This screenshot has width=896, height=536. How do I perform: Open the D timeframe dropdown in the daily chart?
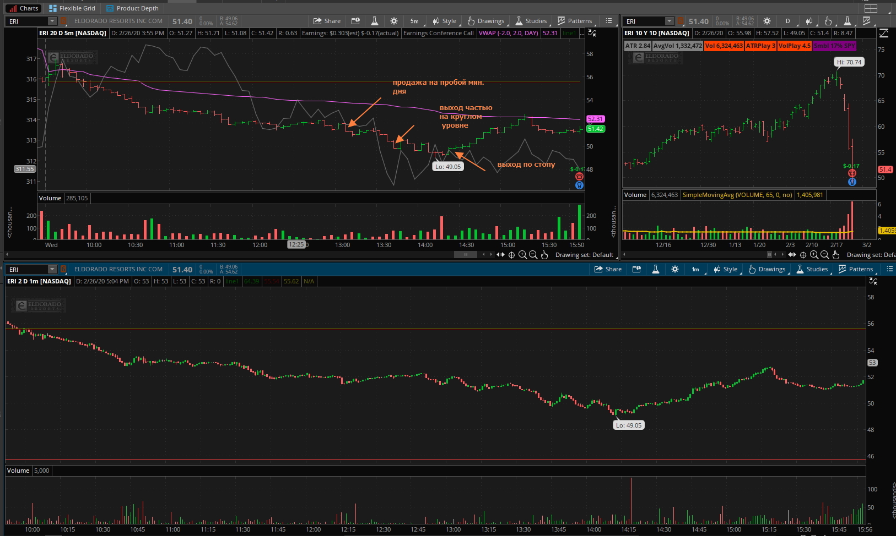[787, 21]
